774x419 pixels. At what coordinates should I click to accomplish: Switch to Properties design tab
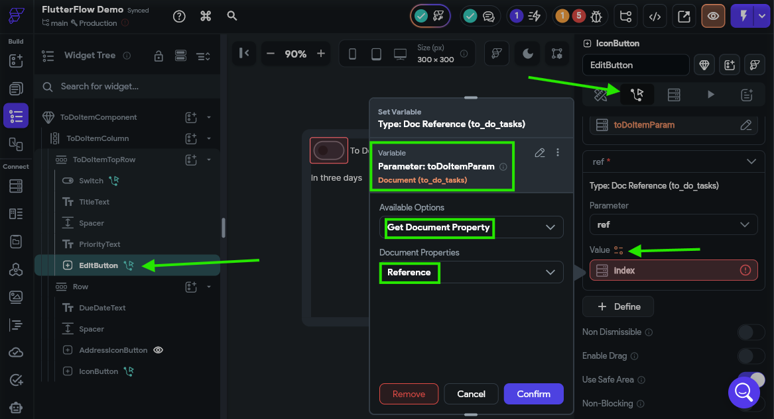pyautogui.click(x=600, y=95)
